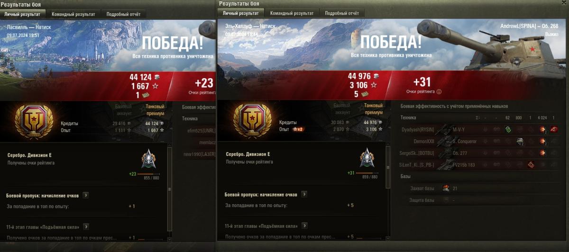
Task: Click the kill icon at end of M-V-Y row
Action: pos(554,129)
